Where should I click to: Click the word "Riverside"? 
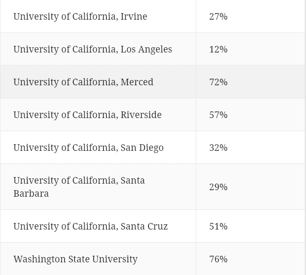141,115
